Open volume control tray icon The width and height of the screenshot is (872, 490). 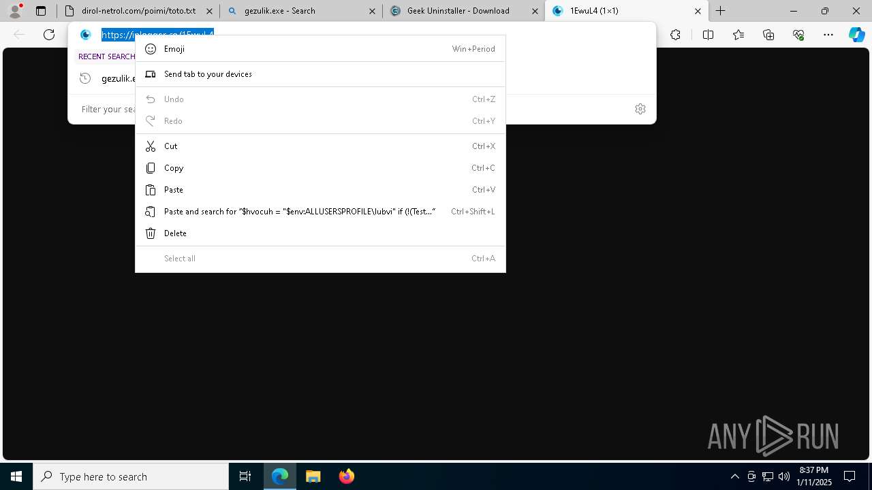783,476
